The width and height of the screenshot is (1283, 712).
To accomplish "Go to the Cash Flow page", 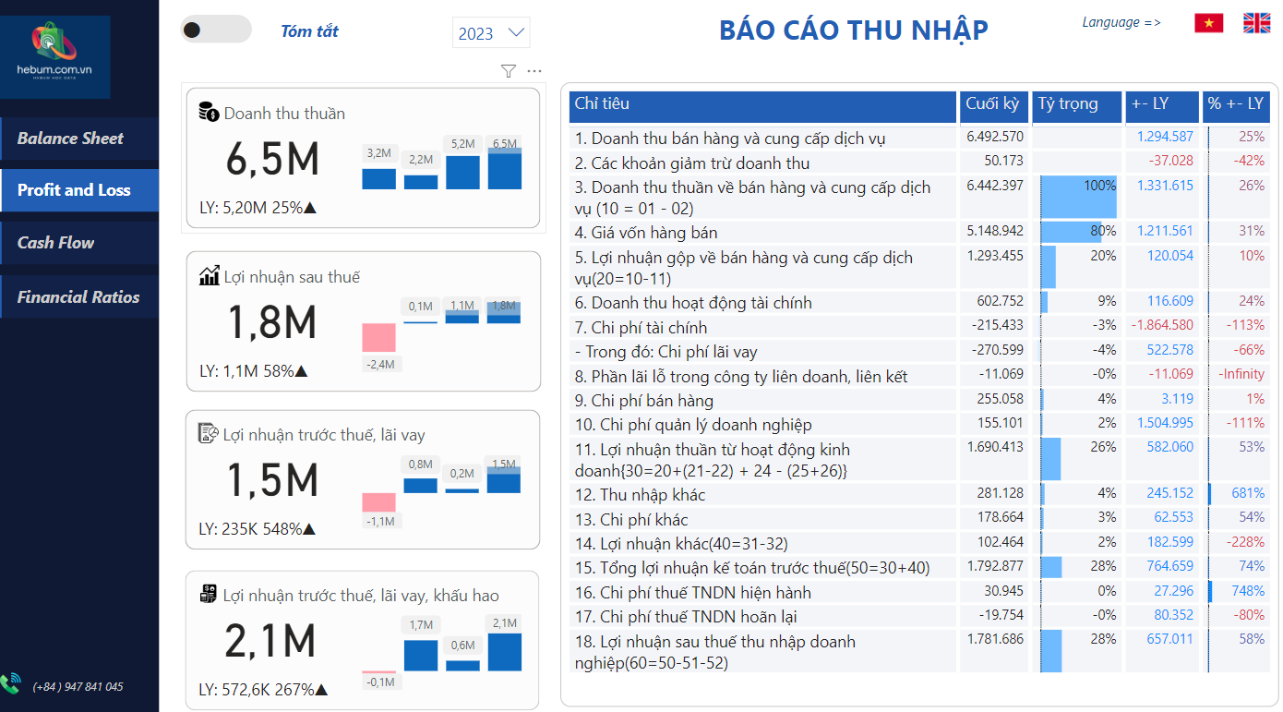I will [56, 243].
